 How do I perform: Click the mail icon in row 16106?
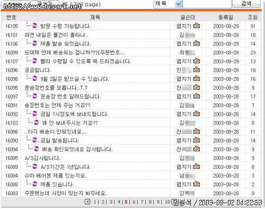click(x=197, y=43)
